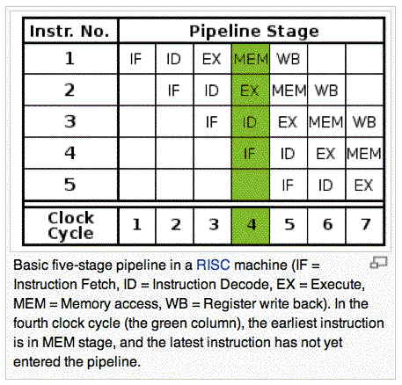The height and width of the screenshot is (385, 402).
Task: Click the EX cell of instruction 5
Action: point(365,185)
